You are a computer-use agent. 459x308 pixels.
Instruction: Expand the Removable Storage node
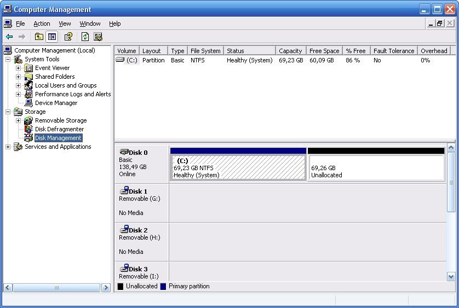pos(18,120)
